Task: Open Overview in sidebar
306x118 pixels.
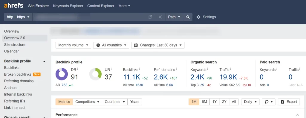Action: tap(12, 31)
